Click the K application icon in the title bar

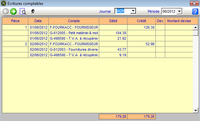(4, 3)
